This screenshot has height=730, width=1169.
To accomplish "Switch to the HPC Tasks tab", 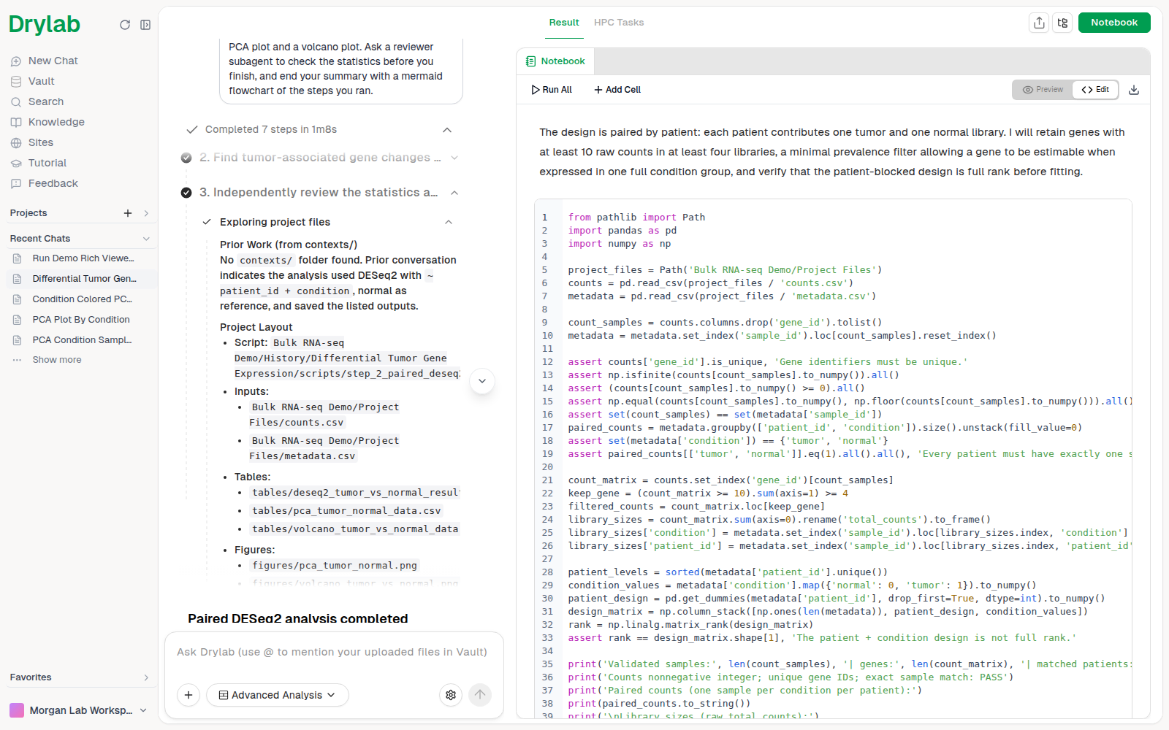I will pos(619,23).
